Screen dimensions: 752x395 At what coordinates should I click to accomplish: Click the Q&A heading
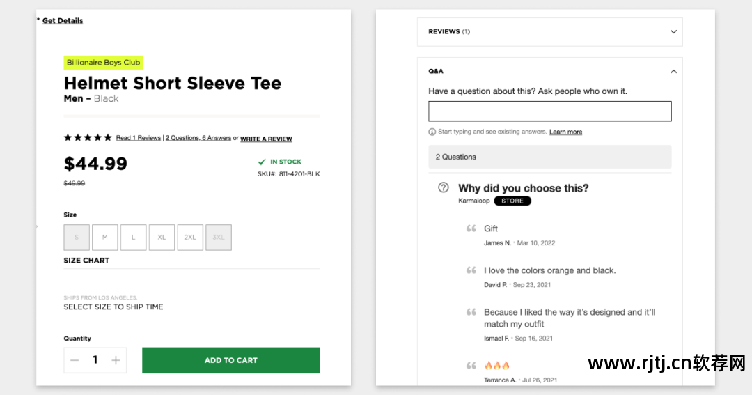(x=435, y=71)
